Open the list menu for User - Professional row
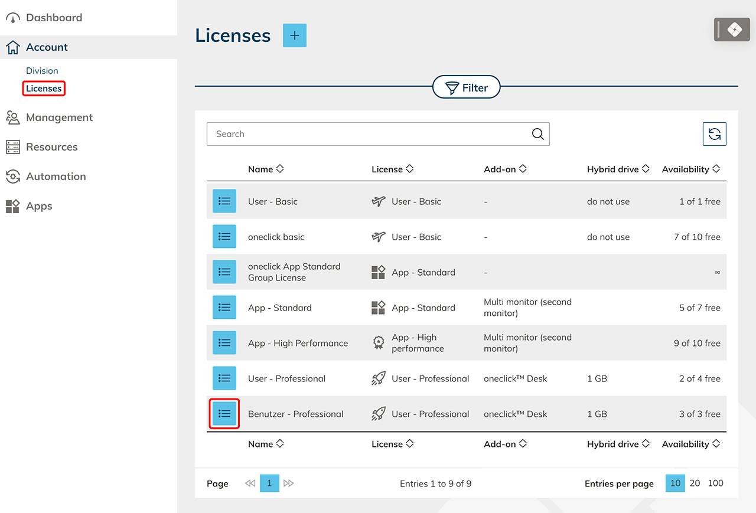 tap(224, 378)
